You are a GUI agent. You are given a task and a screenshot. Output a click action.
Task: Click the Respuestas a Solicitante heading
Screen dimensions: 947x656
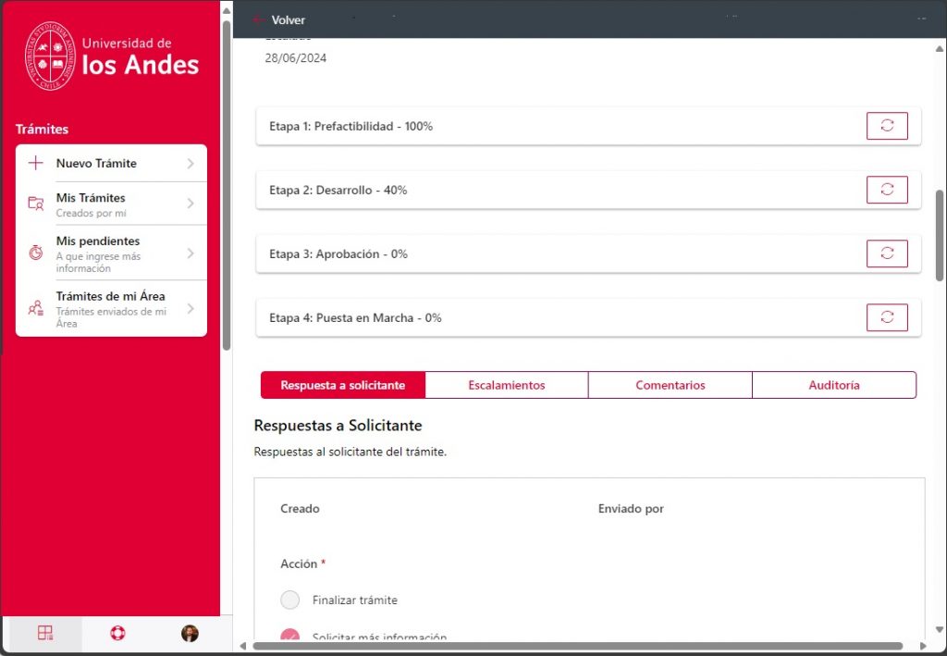tap(338, 426)
